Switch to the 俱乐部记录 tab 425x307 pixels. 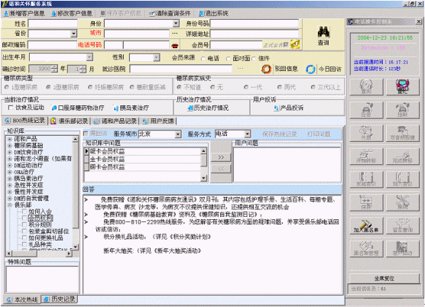click(x=70, y=121)
